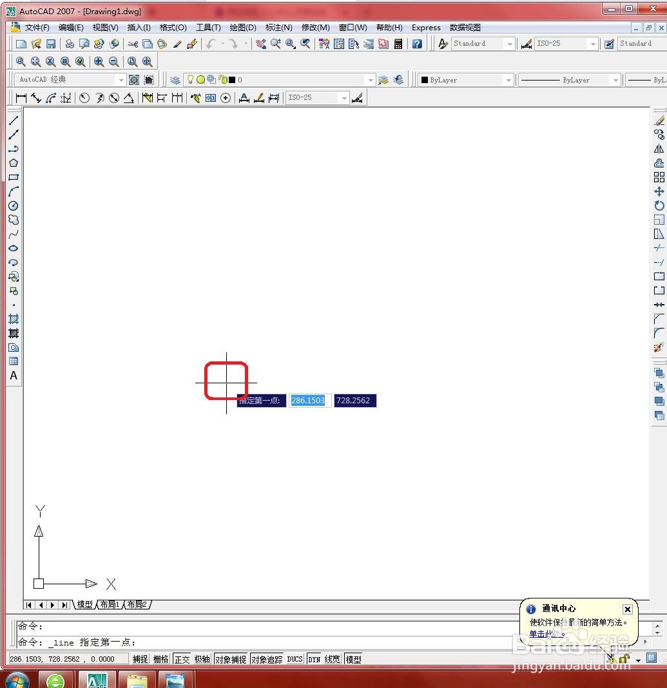Click the Pan realtime icon
This screenshot has height=688, width=667.
pyautogui.click(x=261, y=44)
